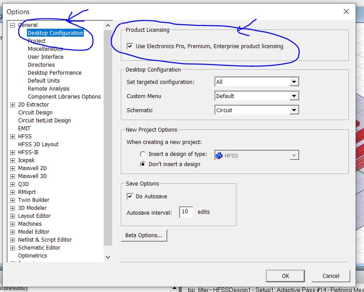Select the Circuit Design entry

(x=35, y=113)
